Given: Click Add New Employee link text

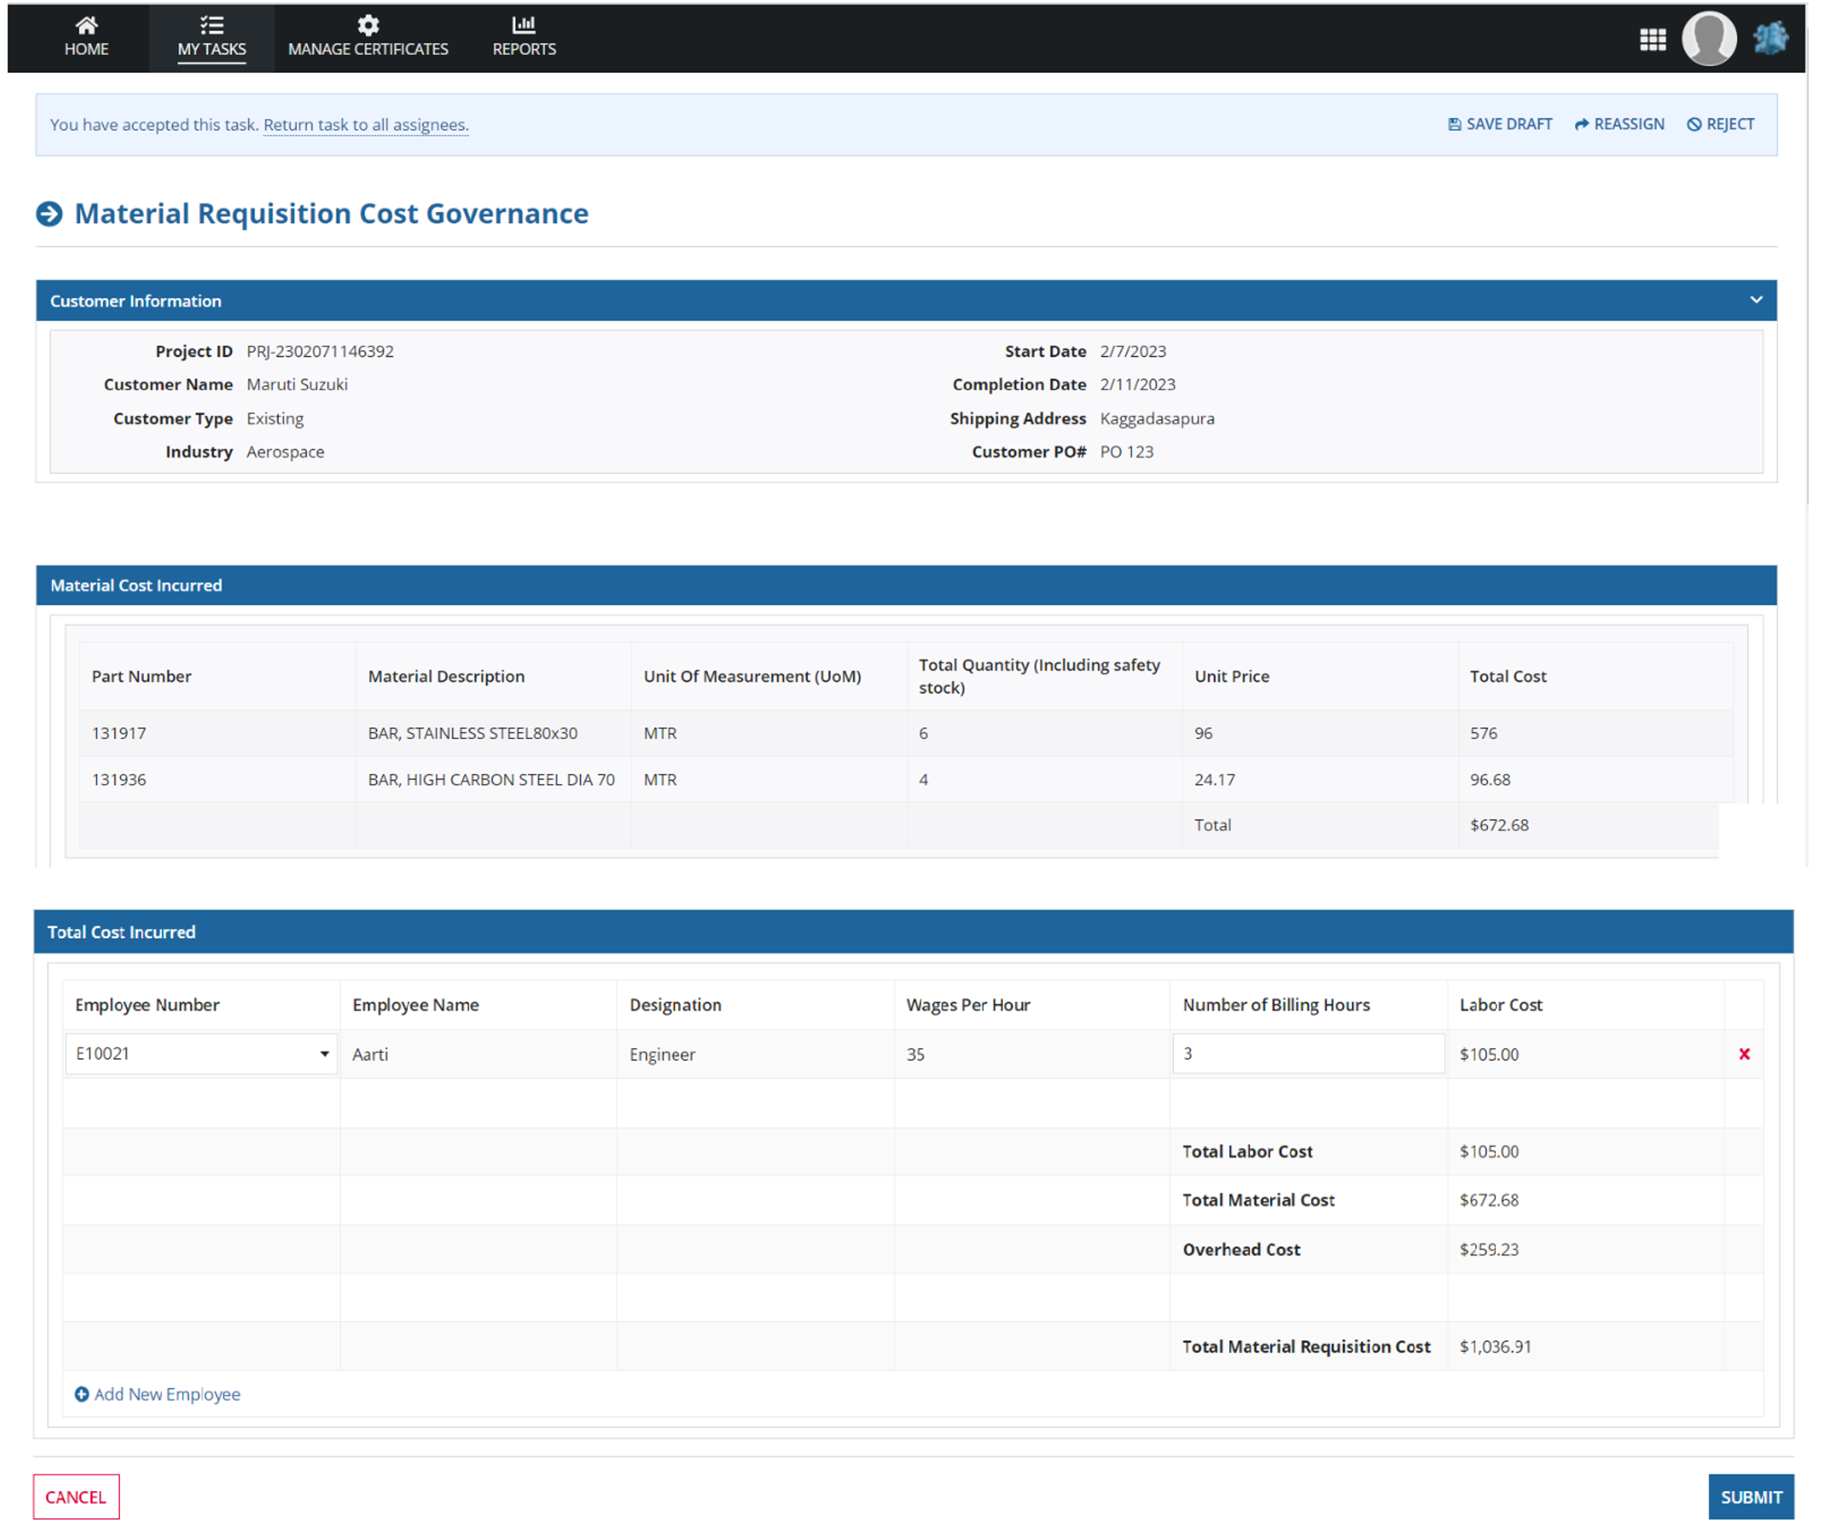Looking at the screenshot, I should [167, 1394].
